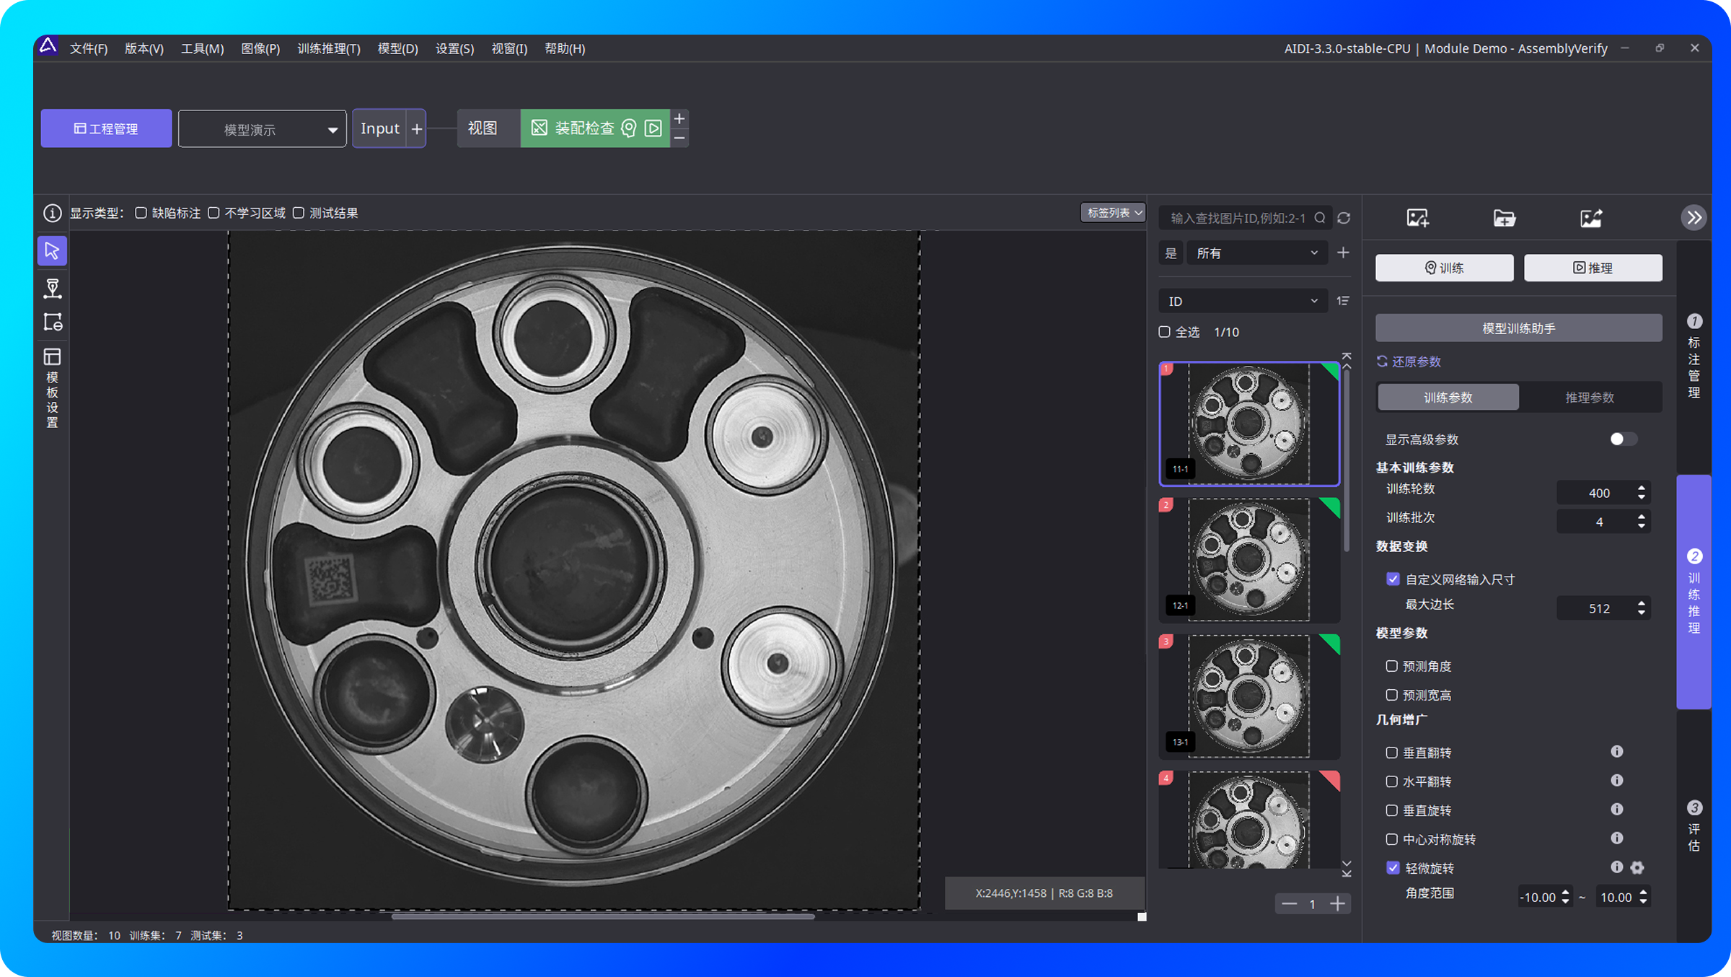This screenshot has width=1731, height=977.
Task: Click the sort order icon next to ID
Action: pyautogui.click(x=1343, y=301)
